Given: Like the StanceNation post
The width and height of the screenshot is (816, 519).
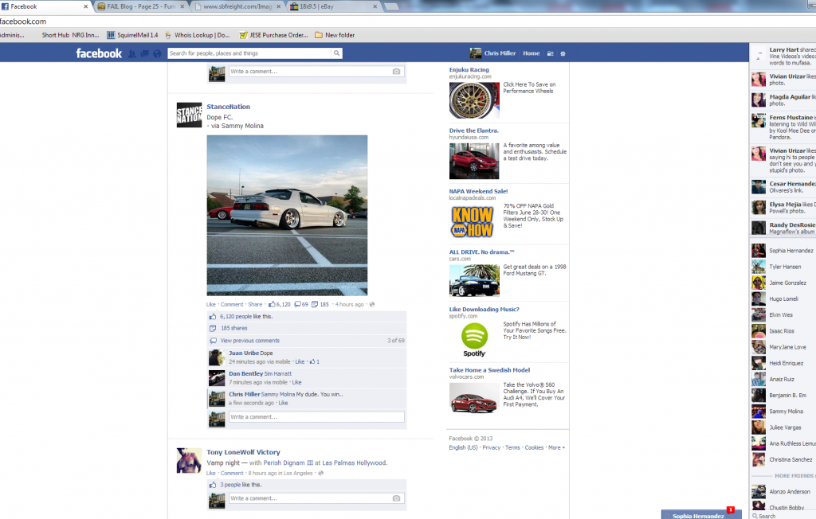Looking at the screenshot, I should [210, 305].
